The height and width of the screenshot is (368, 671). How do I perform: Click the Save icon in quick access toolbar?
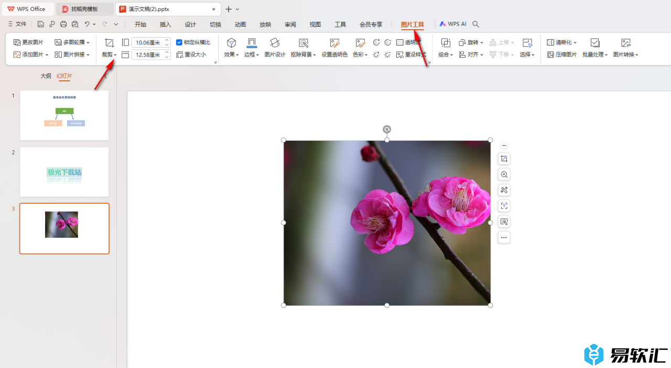coord(41,24)
